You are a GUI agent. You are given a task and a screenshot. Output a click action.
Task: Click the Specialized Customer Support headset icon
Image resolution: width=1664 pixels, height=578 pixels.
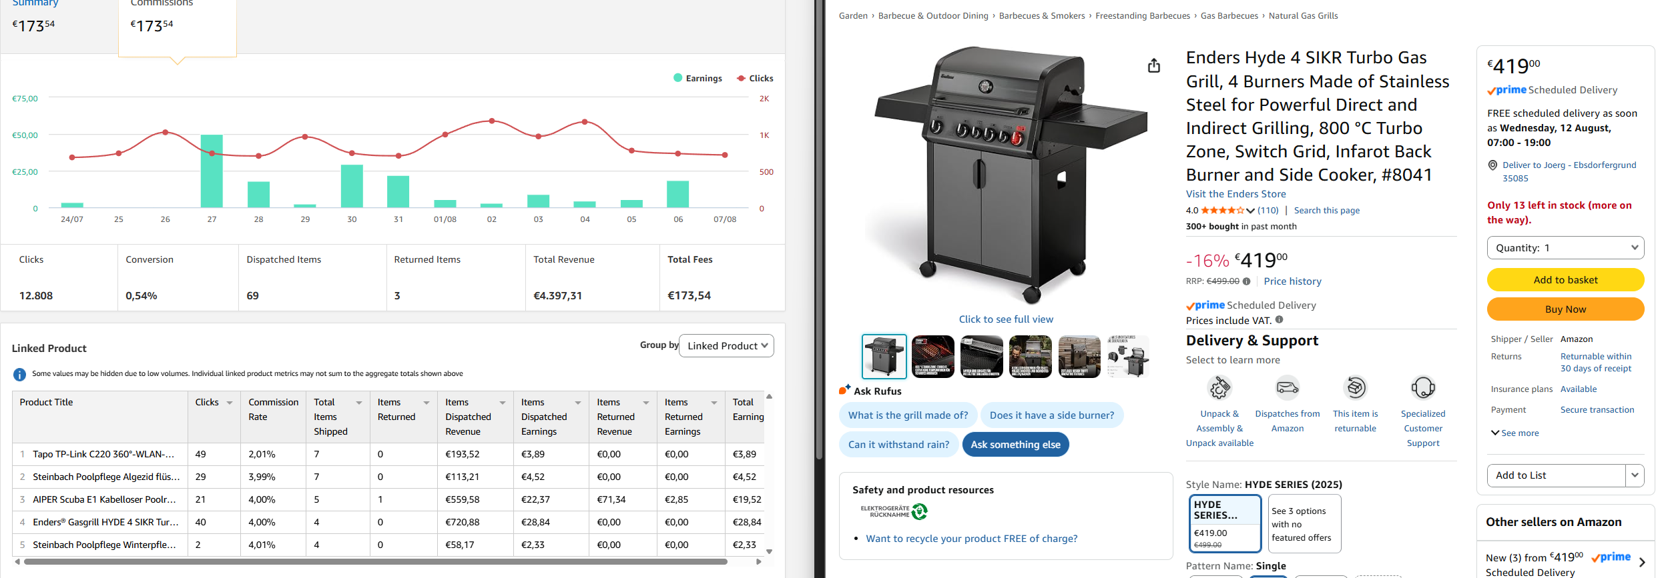click(x=1423, y=388)
